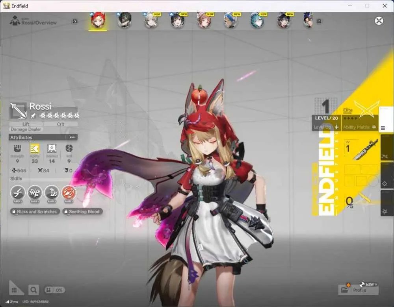Click the magnifier inspect icon
The image size is (394, 307).
33,290
